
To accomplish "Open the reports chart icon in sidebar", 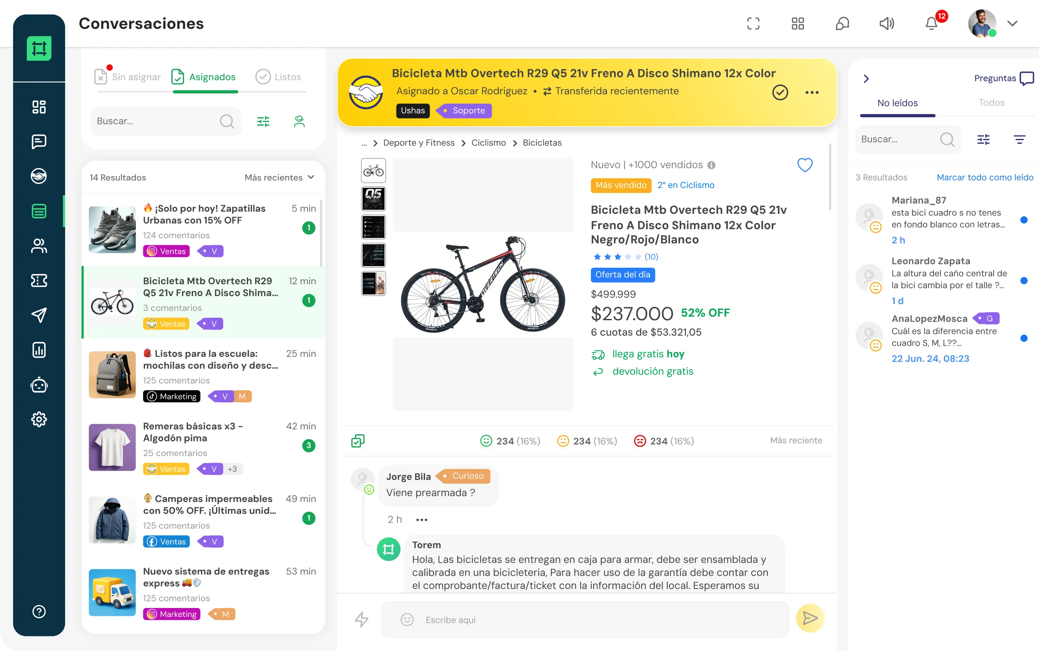I will point(39,350).
